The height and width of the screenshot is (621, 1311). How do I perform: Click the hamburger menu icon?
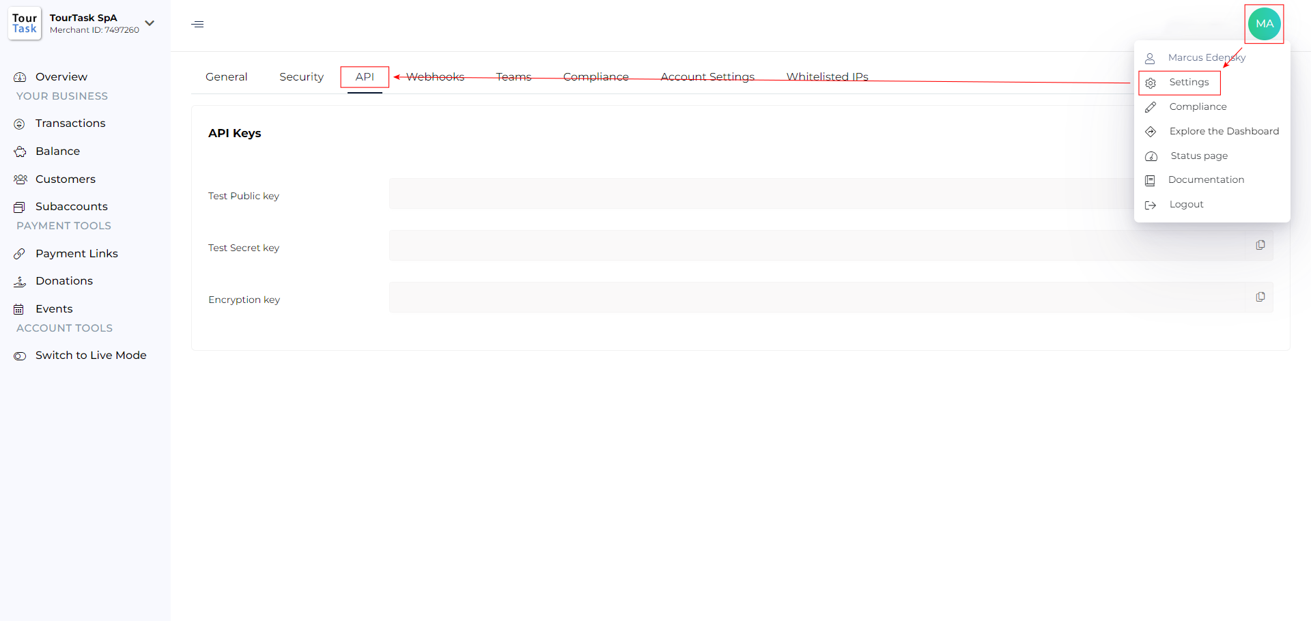click(197, 25)
